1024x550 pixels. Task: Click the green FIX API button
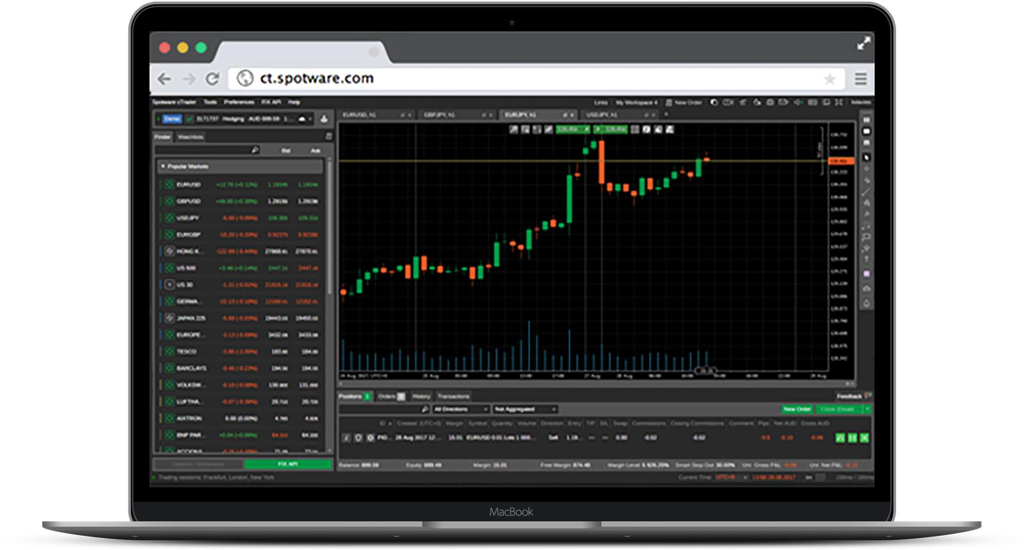[x=288, y=464]
